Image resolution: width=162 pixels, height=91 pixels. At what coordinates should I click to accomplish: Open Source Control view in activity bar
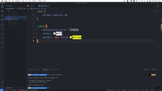(x=2, y=34)
